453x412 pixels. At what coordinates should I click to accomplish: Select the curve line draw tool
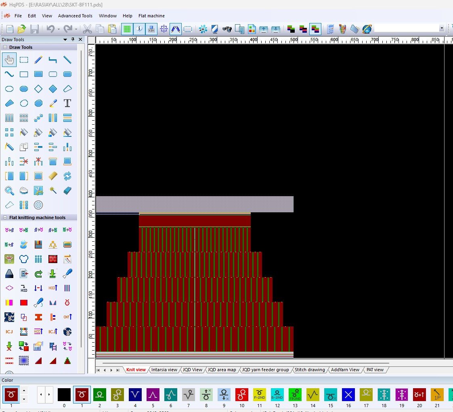pyautogui.click(x=9, y=74)
